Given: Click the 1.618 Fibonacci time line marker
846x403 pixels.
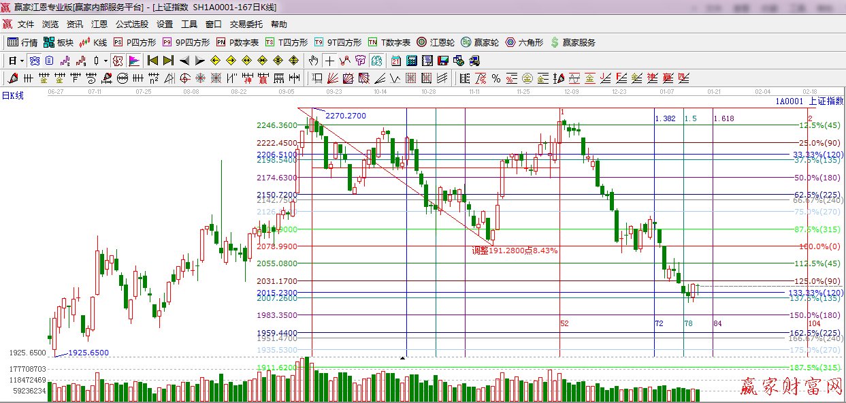Looking at the screenshot, I should point(723,118).
